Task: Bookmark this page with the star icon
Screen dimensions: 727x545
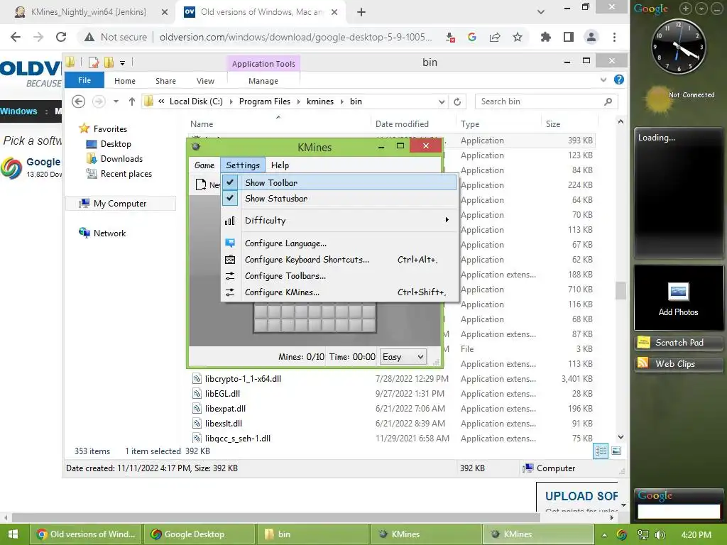Action: [x=518, y=37]
